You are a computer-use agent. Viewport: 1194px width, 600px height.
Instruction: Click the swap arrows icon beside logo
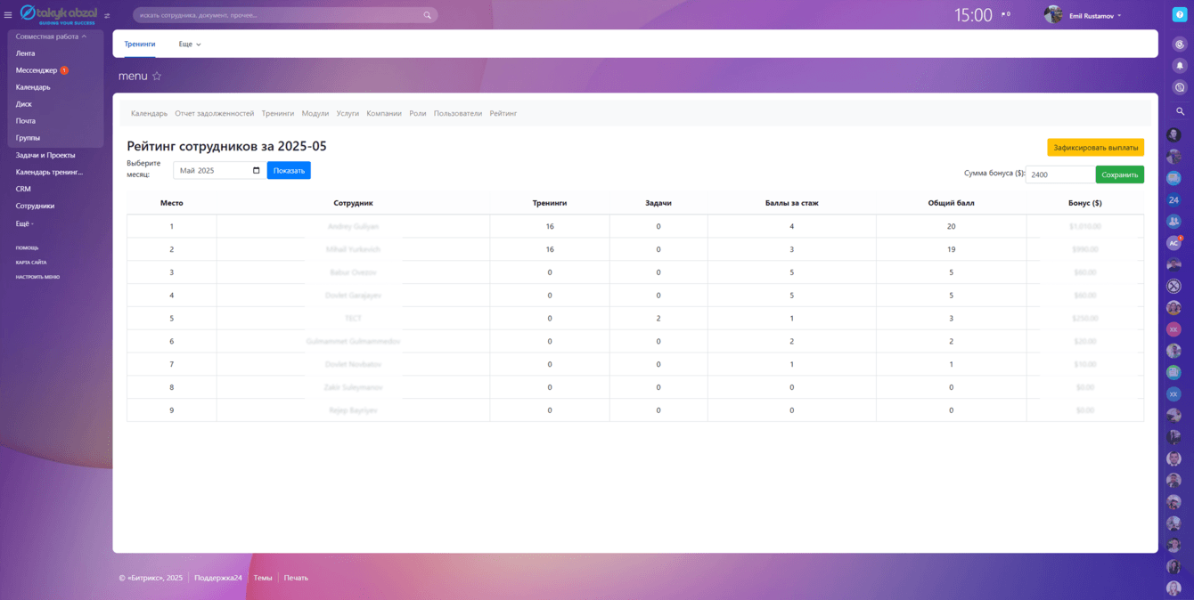(107, 15)
